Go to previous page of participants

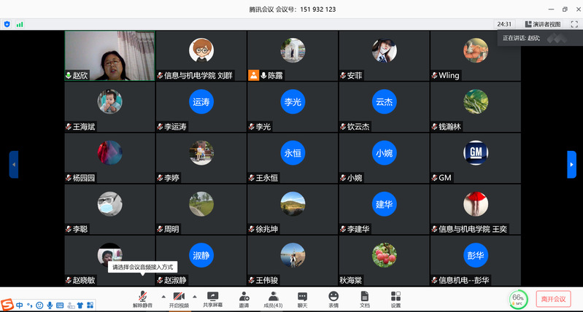[x=13, y=164]
